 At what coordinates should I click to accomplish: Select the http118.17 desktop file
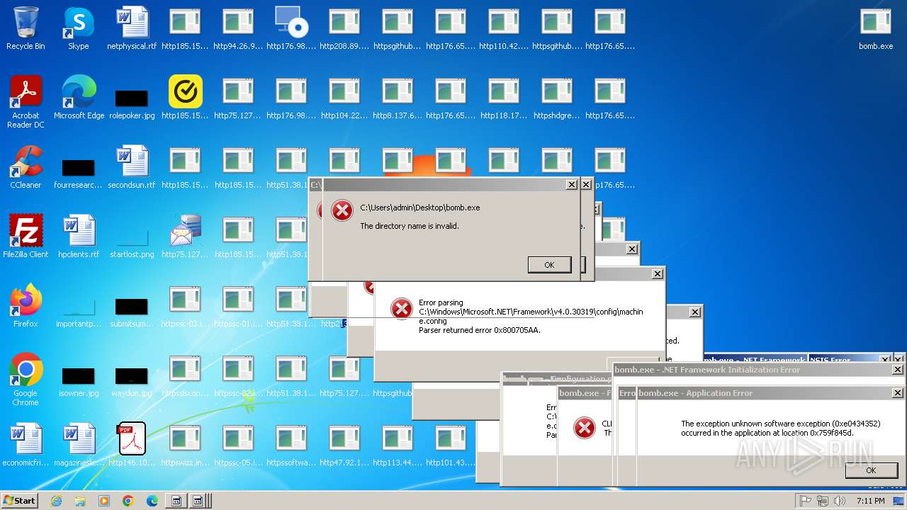504,98
